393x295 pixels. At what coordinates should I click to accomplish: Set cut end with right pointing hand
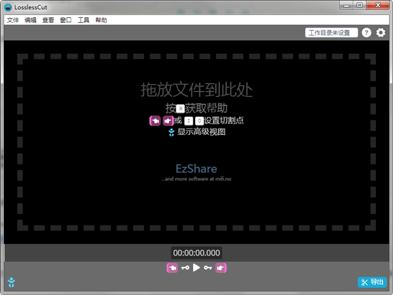[221, 267]
